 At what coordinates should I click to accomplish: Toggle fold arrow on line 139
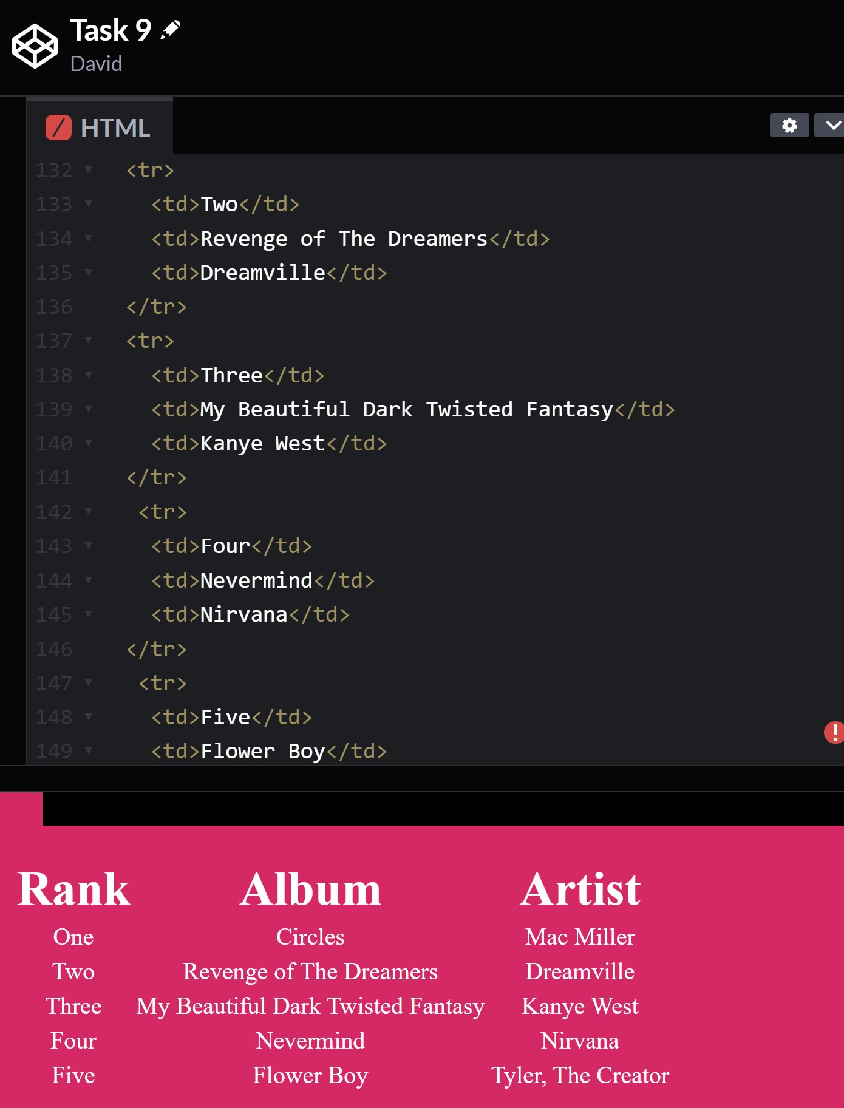click(x=89, y=409)
